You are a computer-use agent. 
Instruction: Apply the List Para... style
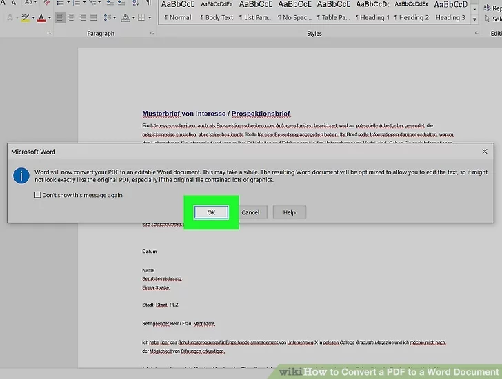point(255,11)
